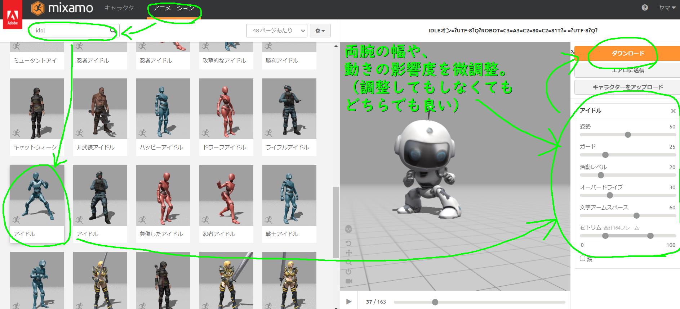Image resolution: width=680 pixels, height=309 pixels.
Task: Select the ドワーフアイドル animation thumbnail
Action: (x=226, y=108)
